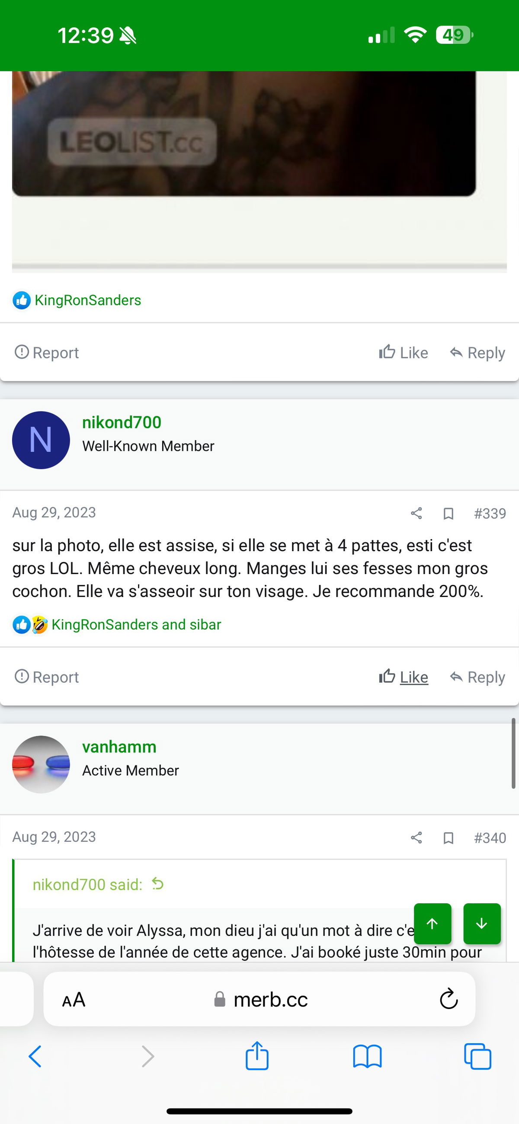The height and width of the screenshot is (1124, 519).
Task: Open AA reader text options
Action: [x=74, y=999]
